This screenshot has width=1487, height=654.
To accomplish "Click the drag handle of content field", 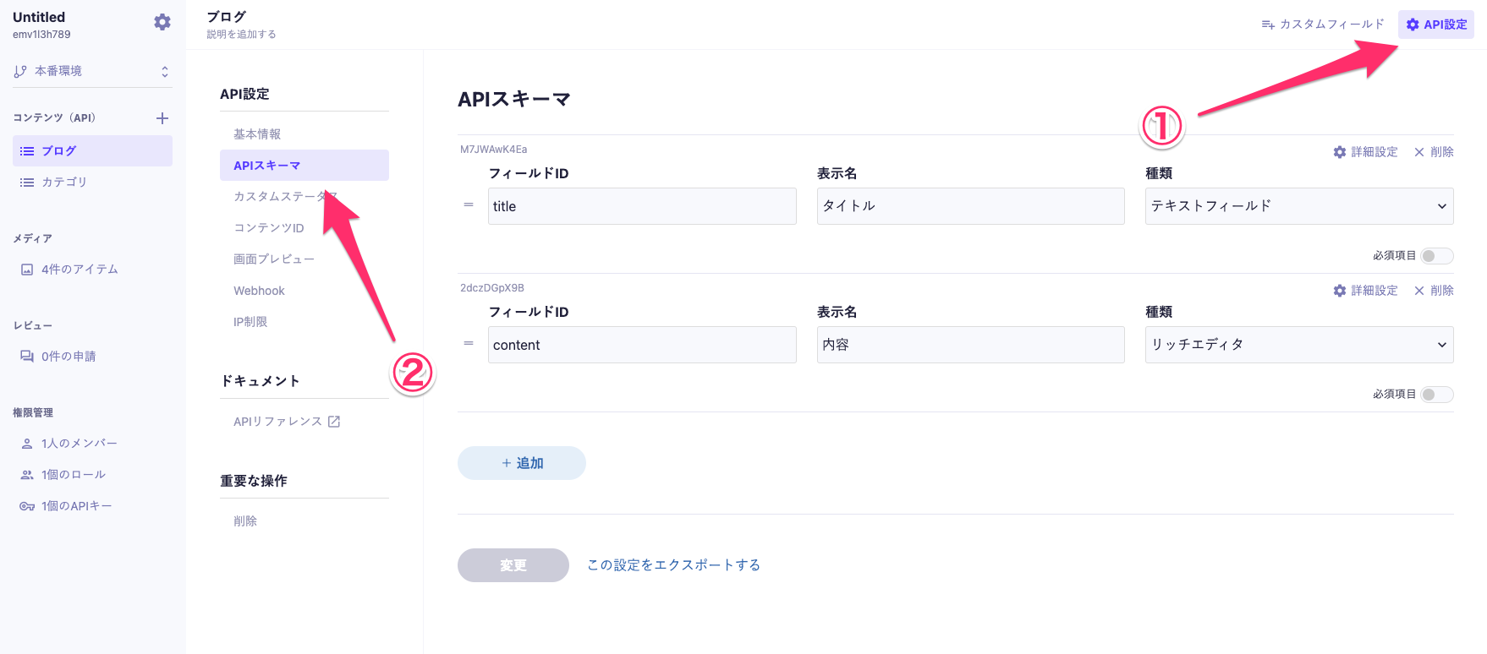I will pyautogui.click(x=469, y=344).
